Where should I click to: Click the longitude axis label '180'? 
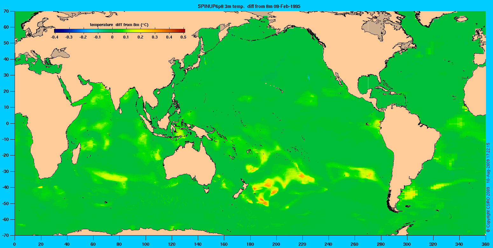(250, 245)
